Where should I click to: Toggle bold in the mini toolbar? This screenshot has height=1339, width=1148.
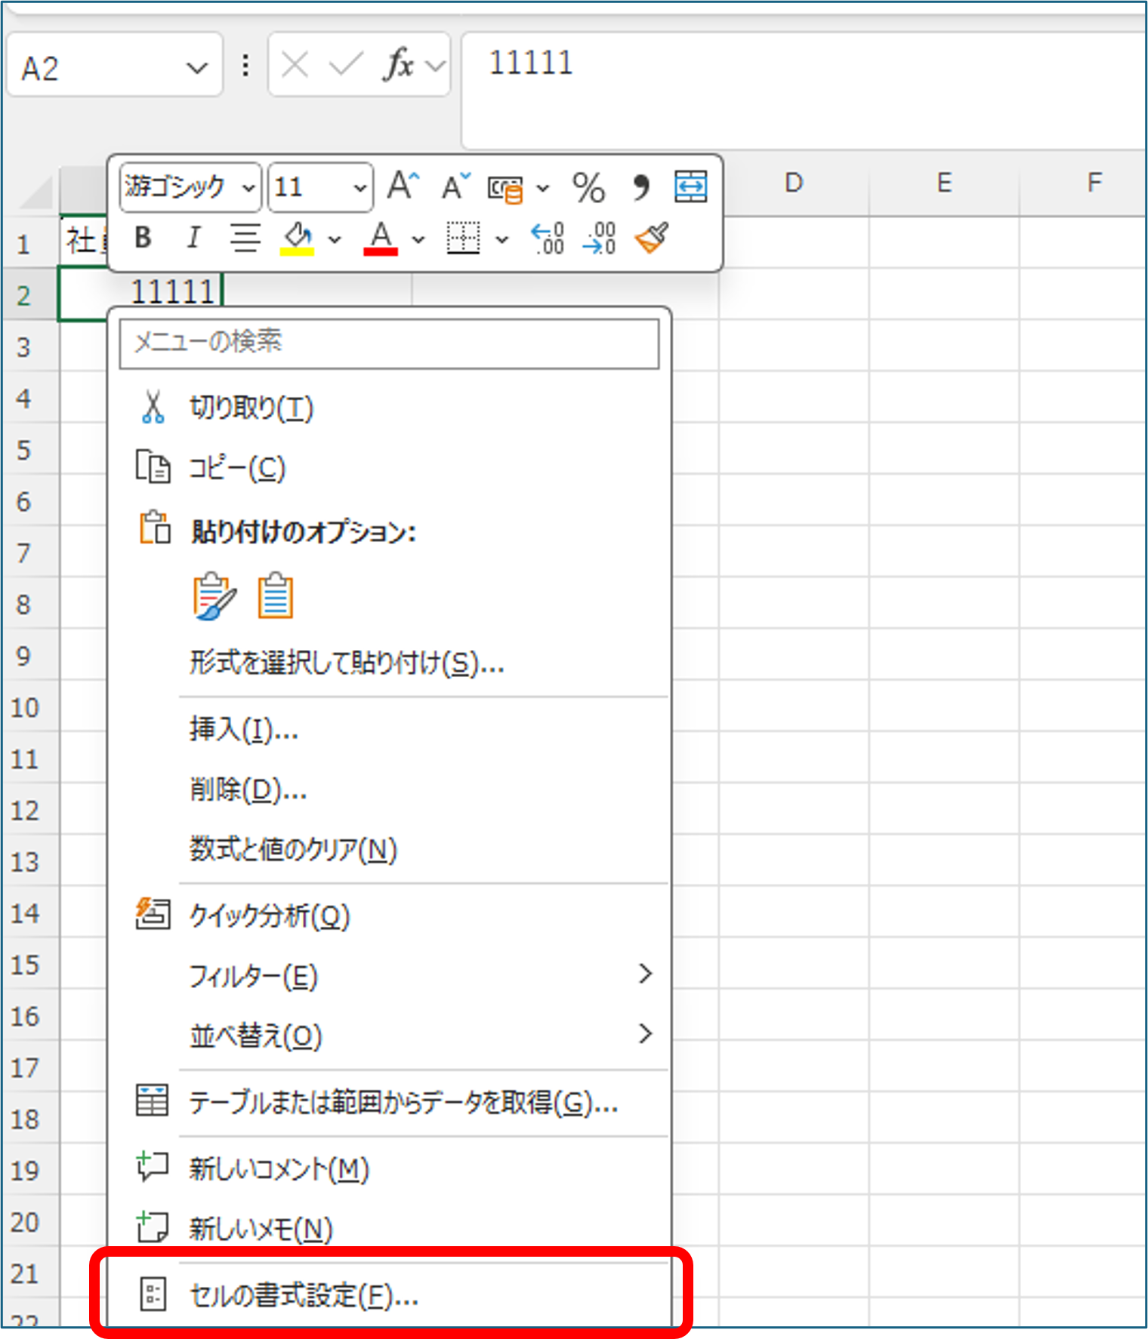143,238
